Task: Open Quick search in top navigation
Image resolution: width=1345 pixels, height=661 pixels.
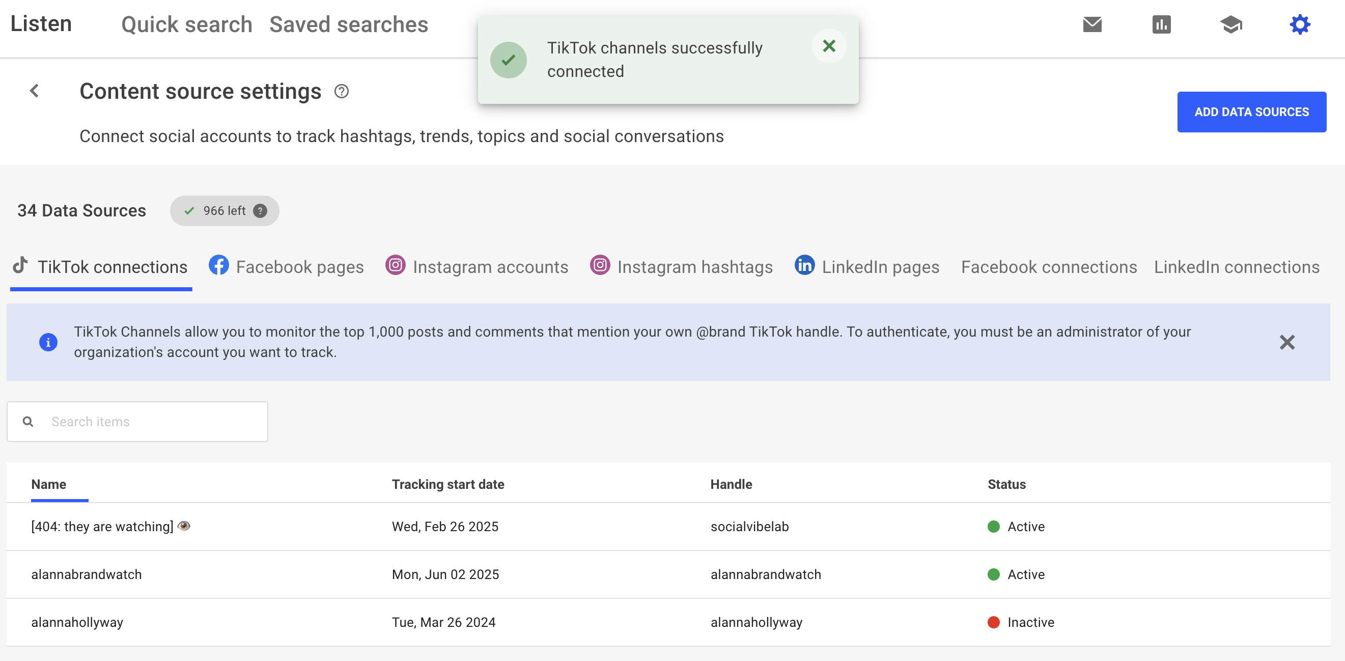Action: point(186,24)
